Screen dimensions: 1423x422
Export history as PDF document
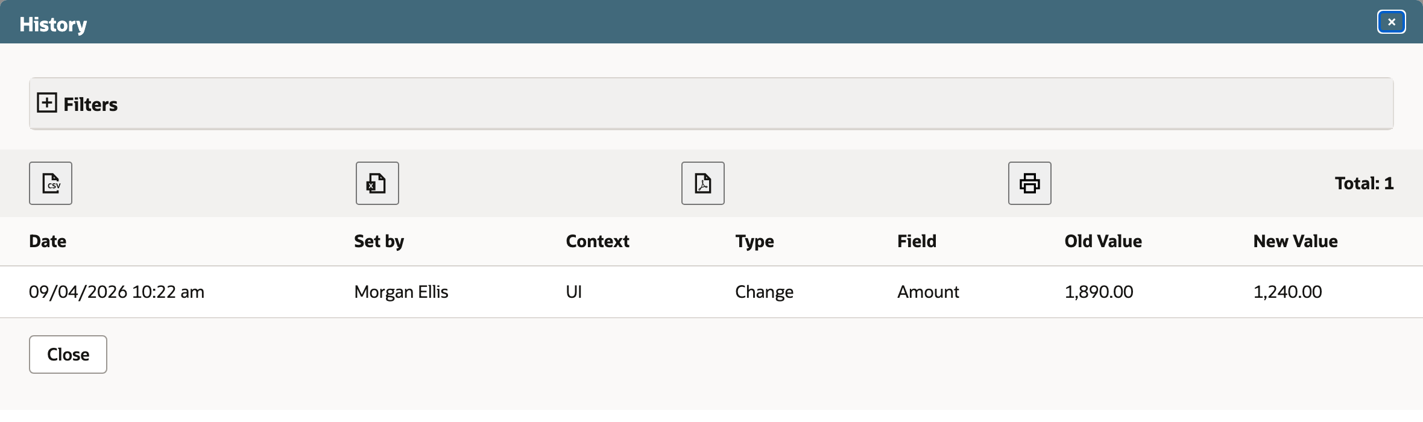coord(703,183)
